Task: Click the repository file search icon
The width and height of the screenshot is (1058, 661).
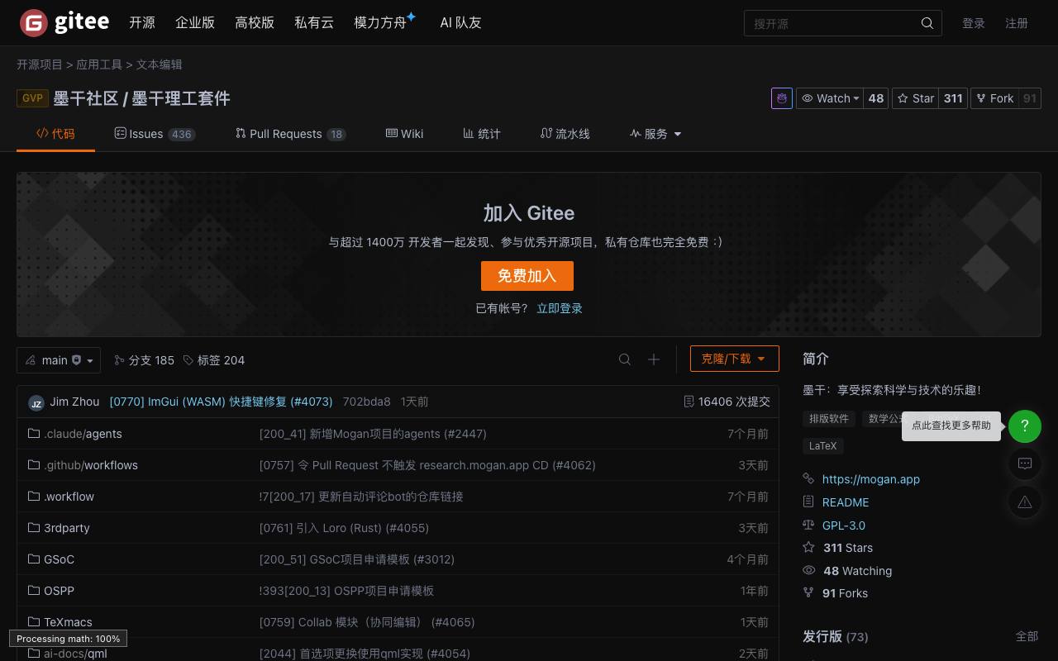Action: click(625, 359)
